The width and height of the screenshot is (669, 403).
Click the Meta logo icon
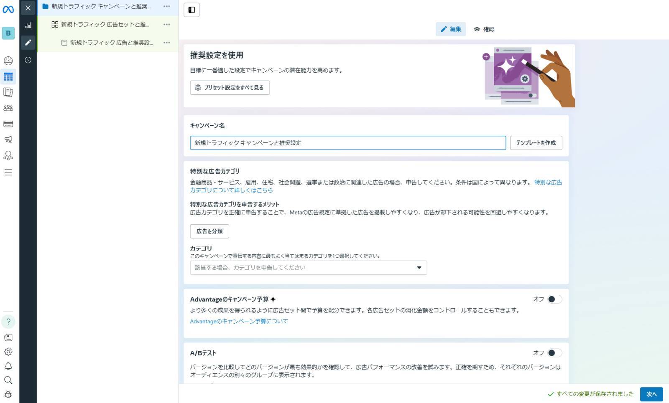coord(8,9)
